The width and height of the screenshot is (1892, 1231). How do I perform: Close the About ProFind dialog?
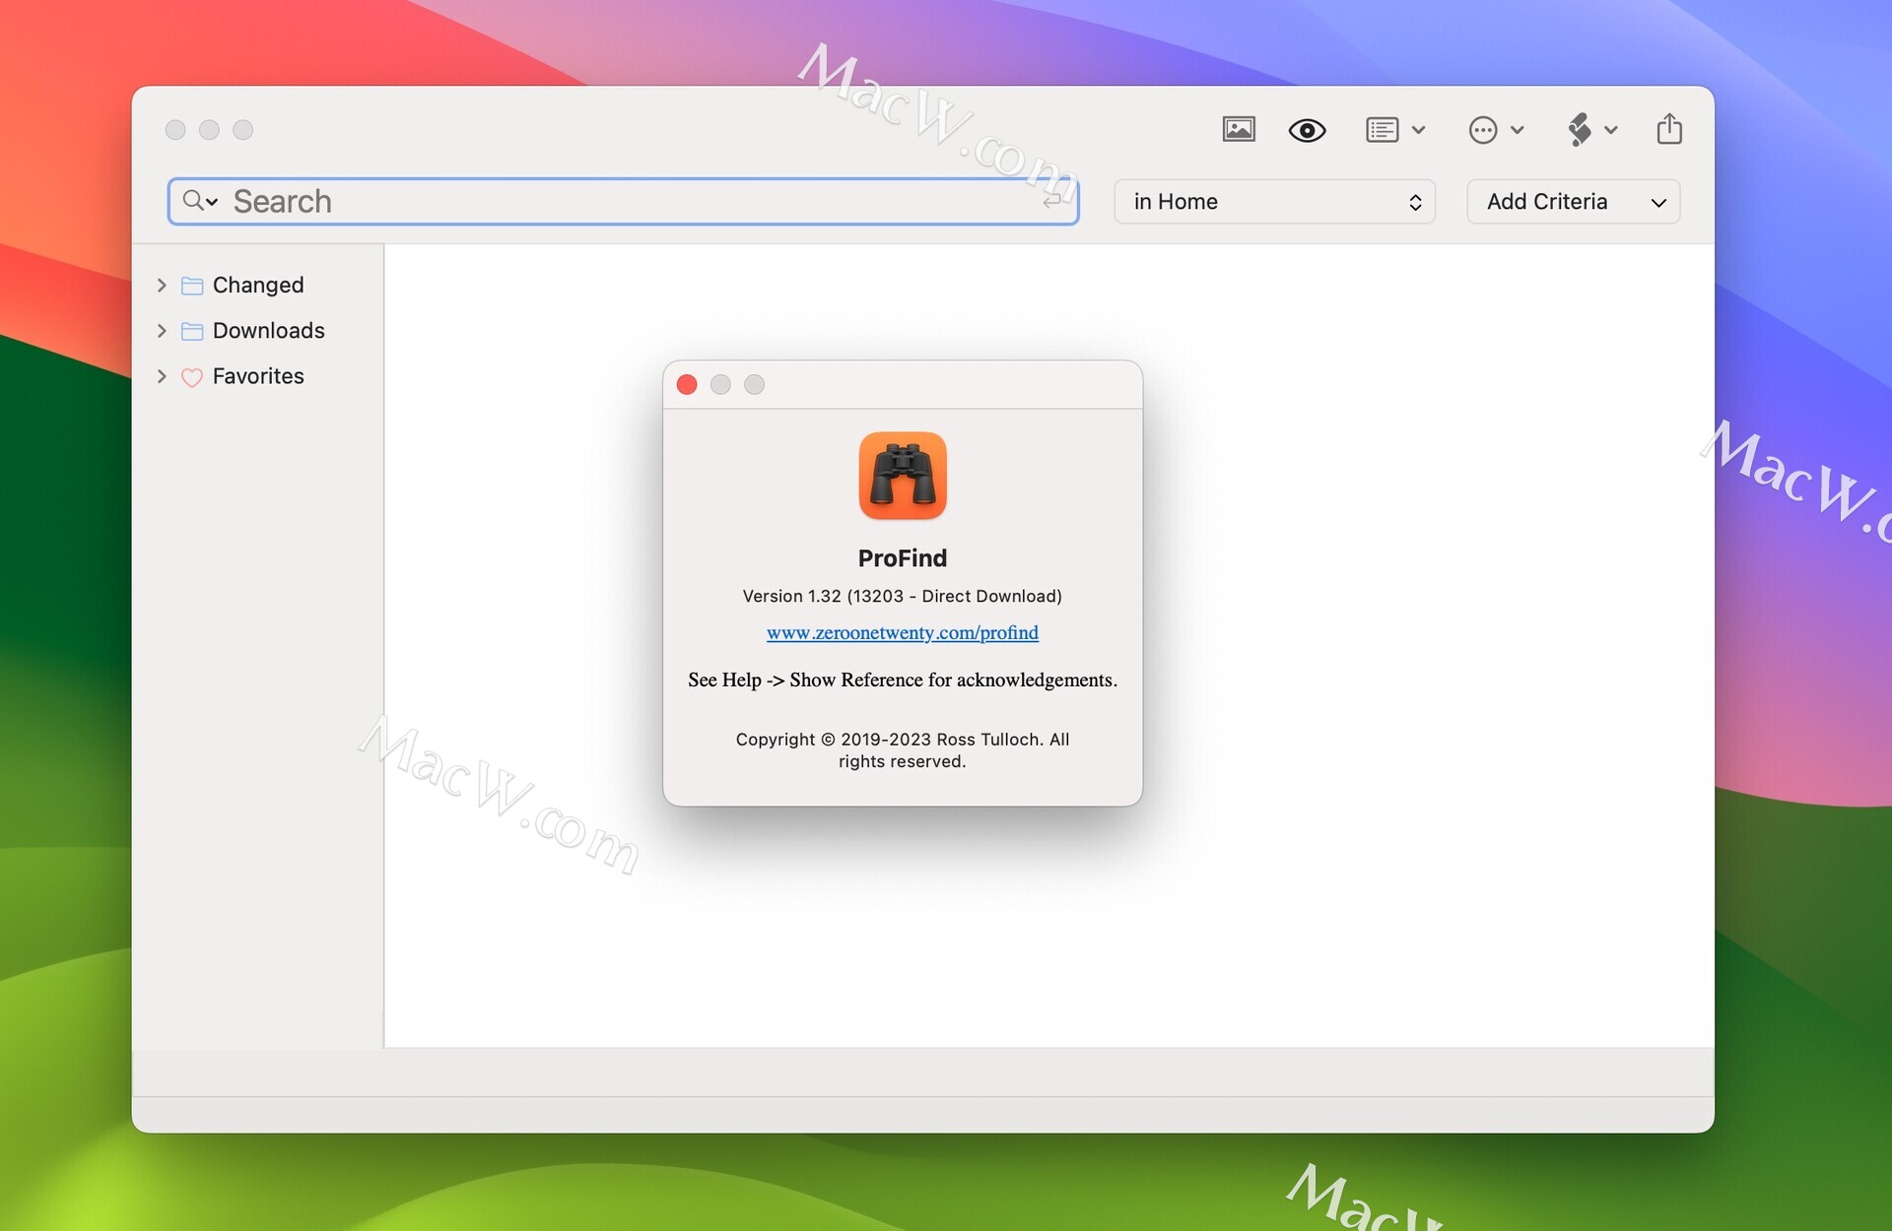coord(687,385)
